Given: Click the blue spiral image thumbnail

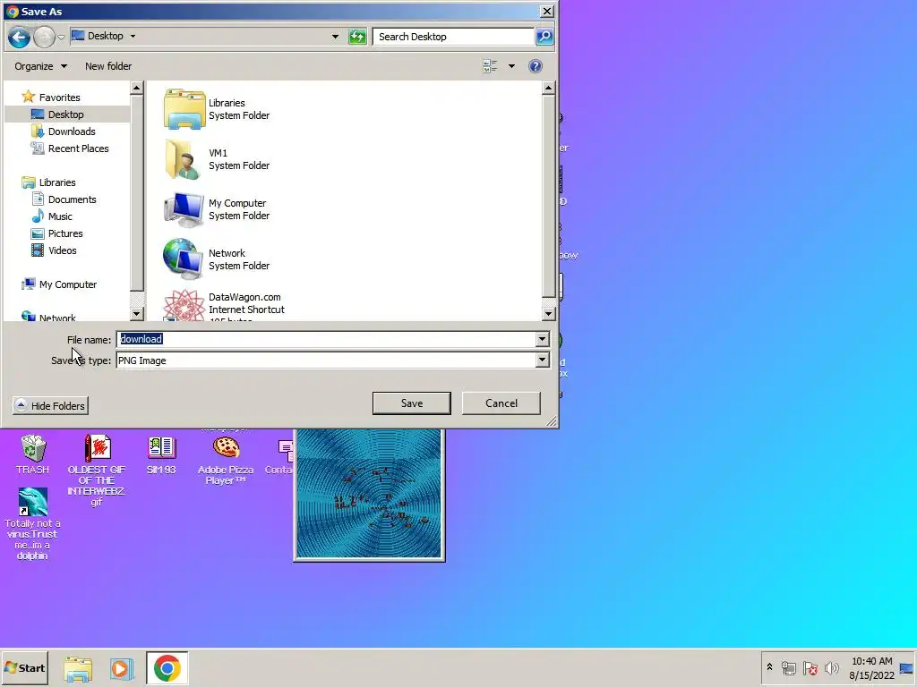Looking at the screenshot, I should 369,494.
